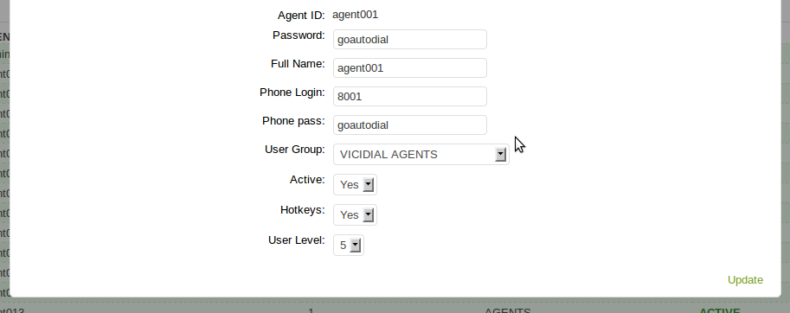
Task: Click into the Phone pass field
Action: 409,125
